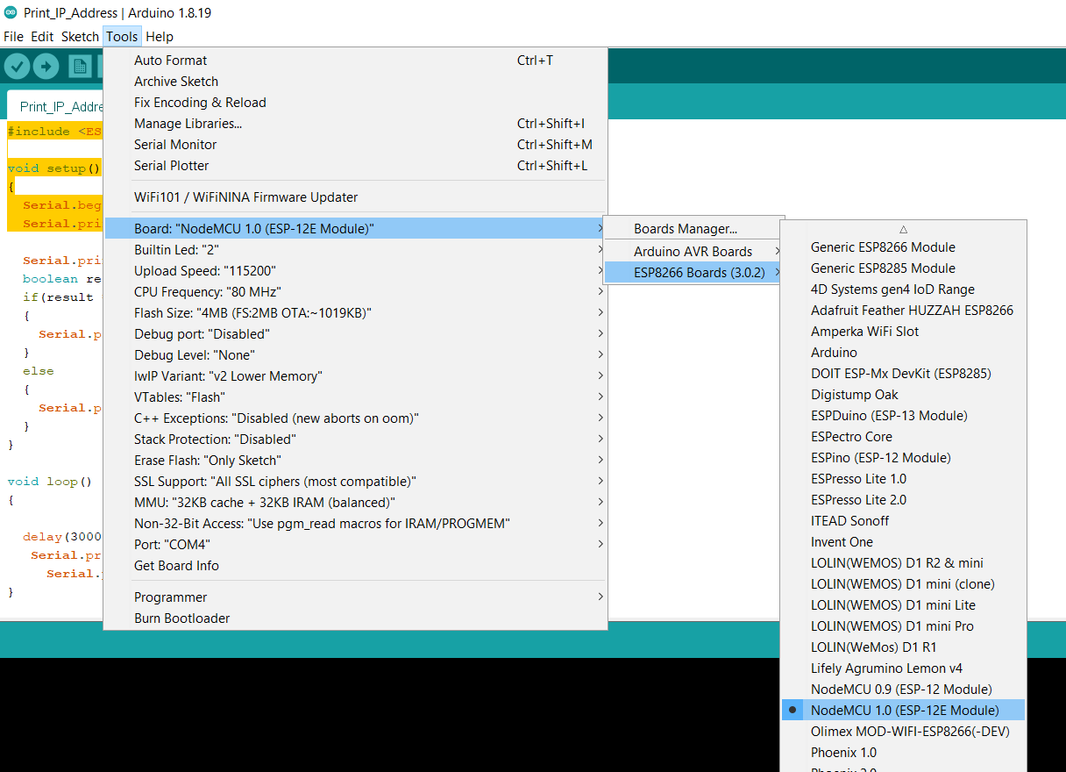Select 4D Systems gen4 IoD Range
Viewport: 1066px width, 772px height.
coord(903,289)
